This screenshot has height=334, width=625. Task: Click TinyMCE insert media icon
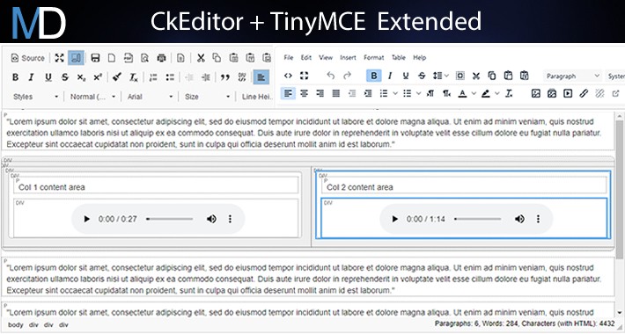click(568, 93)
